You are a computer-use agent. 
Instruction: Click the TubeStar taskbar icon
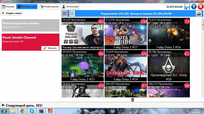(x=50, y=111)
